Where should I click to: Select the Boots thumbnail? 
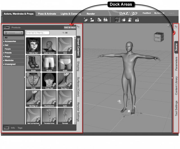coord(33,63)
